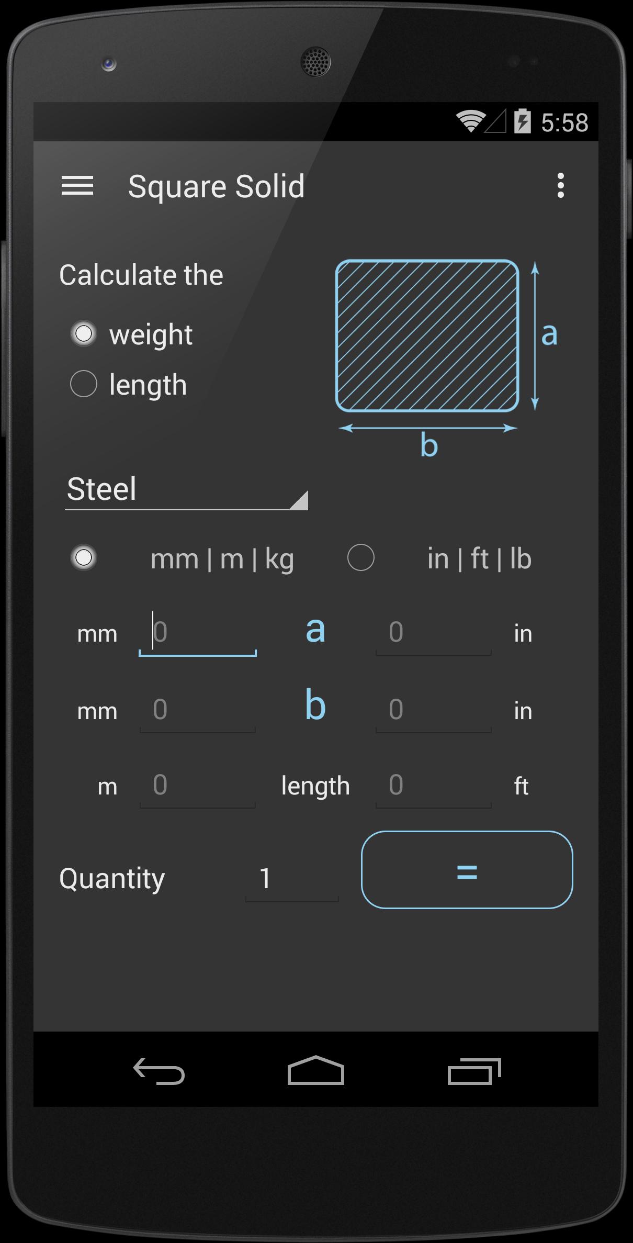Viewport: 633px width, 1243px height.
Task: Choose metric mm | m | kg units
Action: 84,558
